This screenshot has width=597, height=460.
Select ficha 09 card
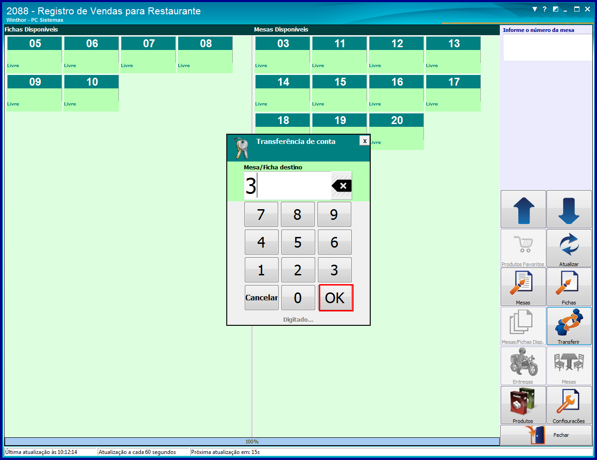point(34,93)
